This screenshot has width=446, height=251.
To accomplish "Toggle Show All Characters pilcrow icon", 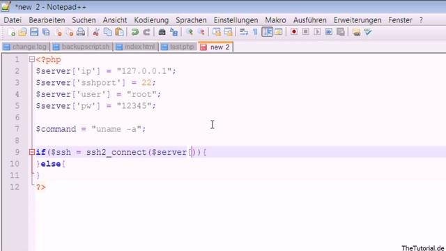I will pos(255,32).
